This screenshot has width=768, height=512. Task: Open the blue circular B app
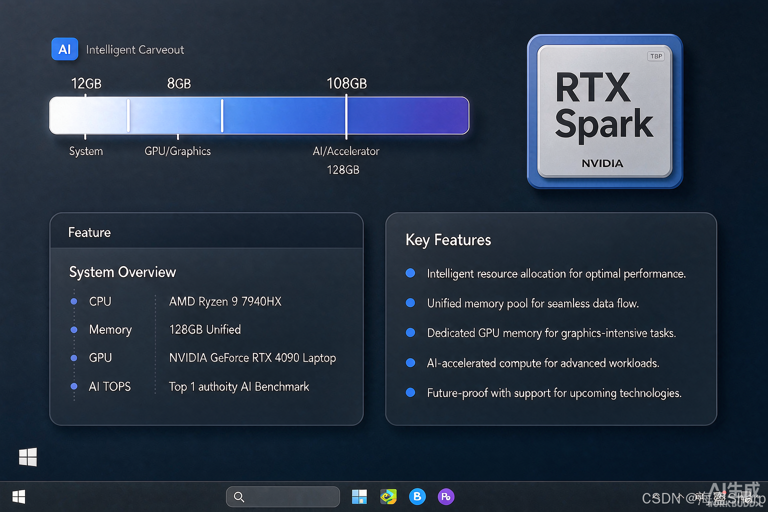[x=417, y=496]
